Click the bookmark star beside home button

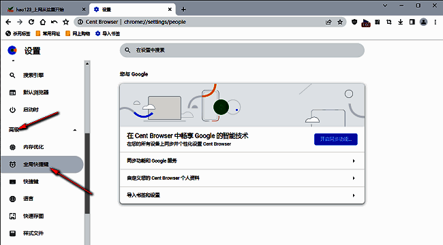(66, 22)
